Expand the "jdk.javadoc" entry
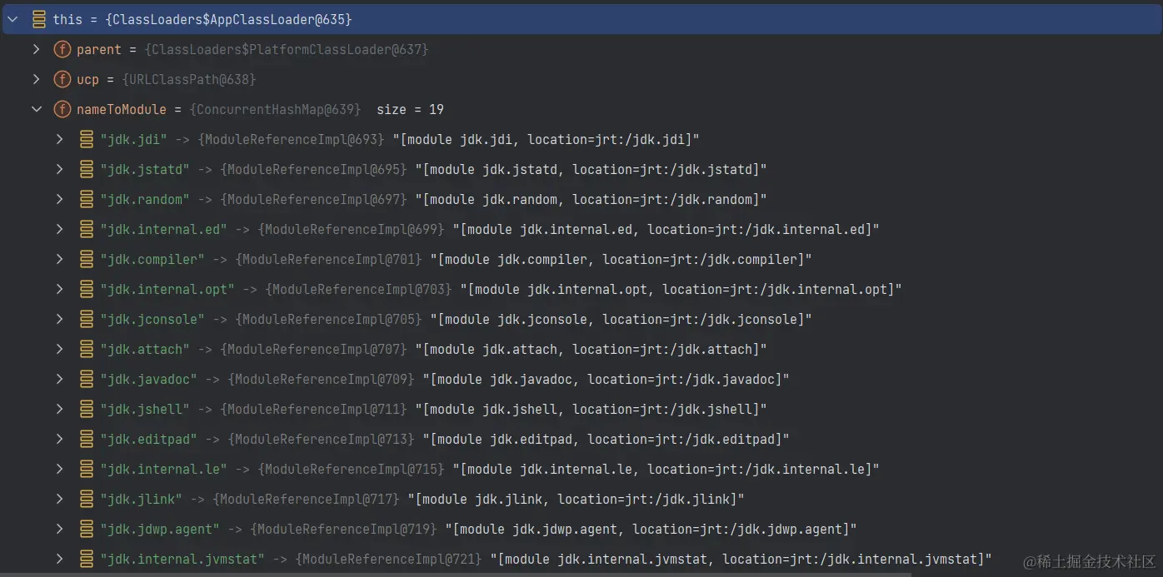The image size is (1163, 577). point(59,379)
